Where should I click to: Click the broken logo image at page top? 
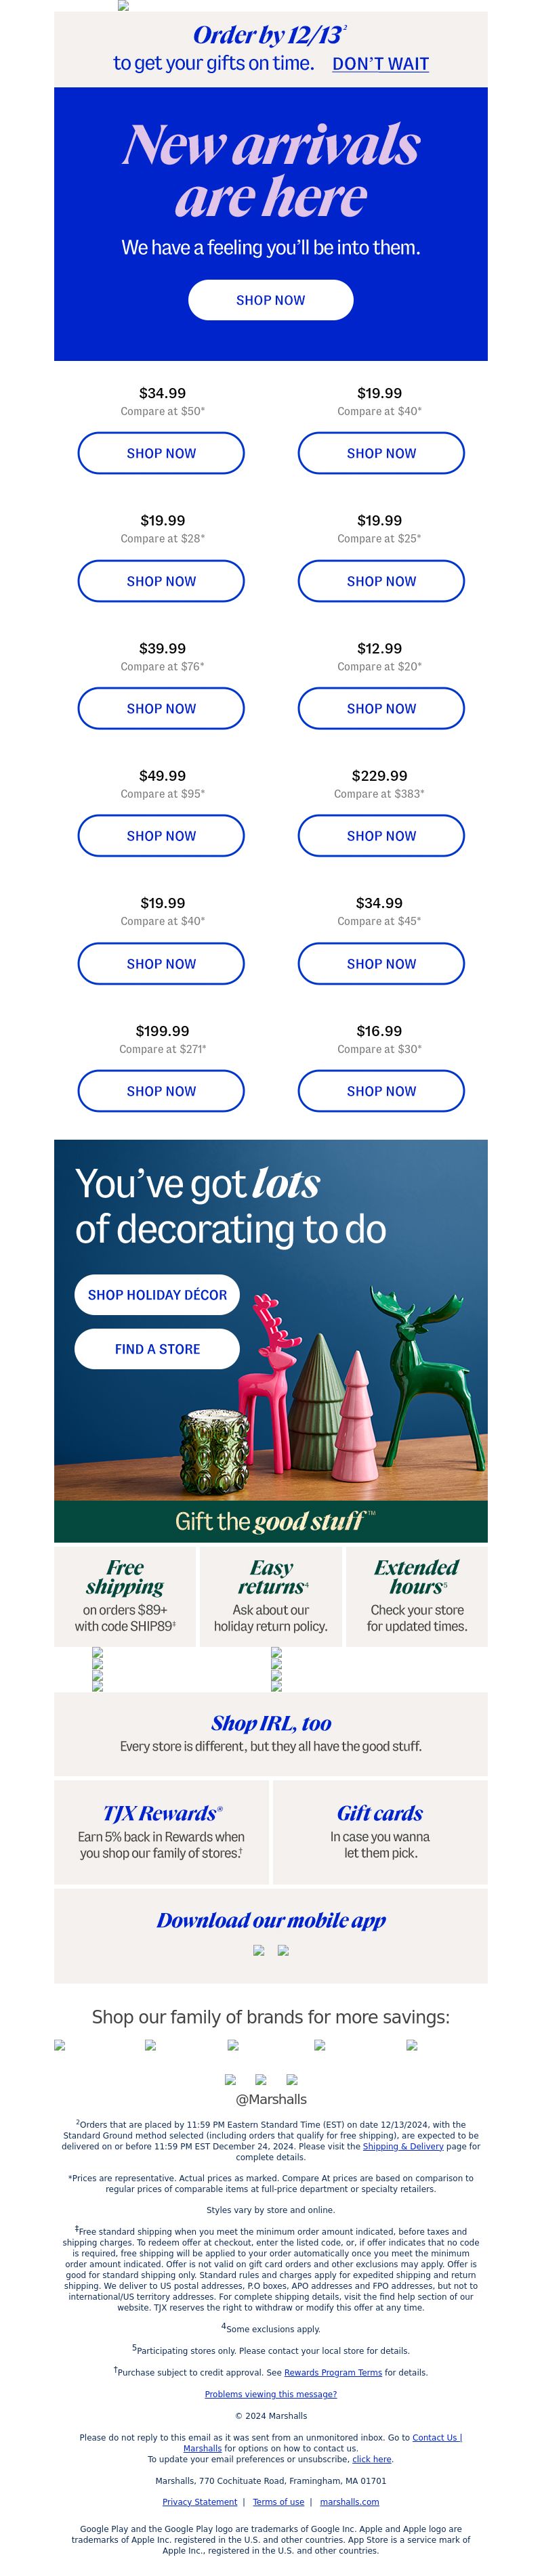(x=123, y=6)
